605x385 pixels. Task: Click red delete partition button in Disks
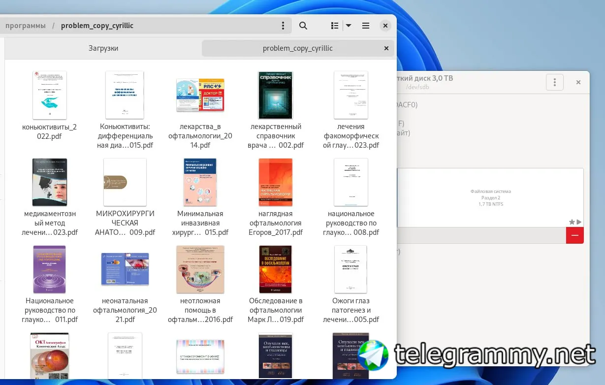click(x=575, y=235)
